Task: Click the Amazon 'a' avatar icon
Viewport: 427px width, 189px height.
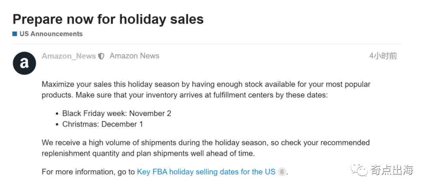Action: tap(24, 63)
